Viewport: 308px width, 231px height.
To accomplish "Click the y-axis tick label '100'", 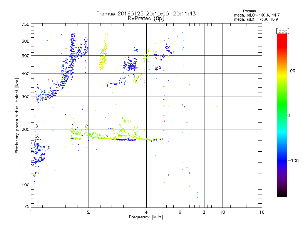I will (25, 185).
